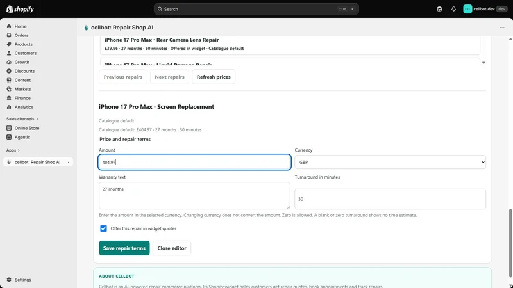
Task: Open Markets globe icon
Action: 9,89
